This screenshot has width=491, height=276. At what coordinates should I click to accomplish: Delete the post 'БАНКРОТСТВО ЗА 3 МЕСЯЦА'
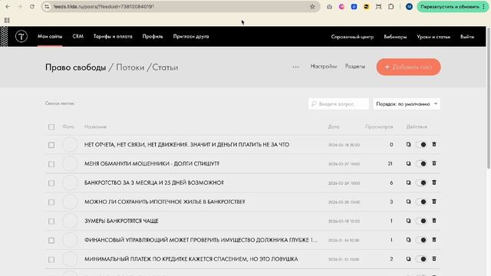(x=434, y=182)
